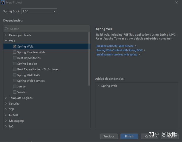
Task: Collapse the Web category
Action: (x=6, y=41)
